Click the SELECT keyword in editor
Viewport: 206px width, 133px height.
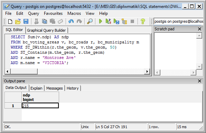[18, 37]
